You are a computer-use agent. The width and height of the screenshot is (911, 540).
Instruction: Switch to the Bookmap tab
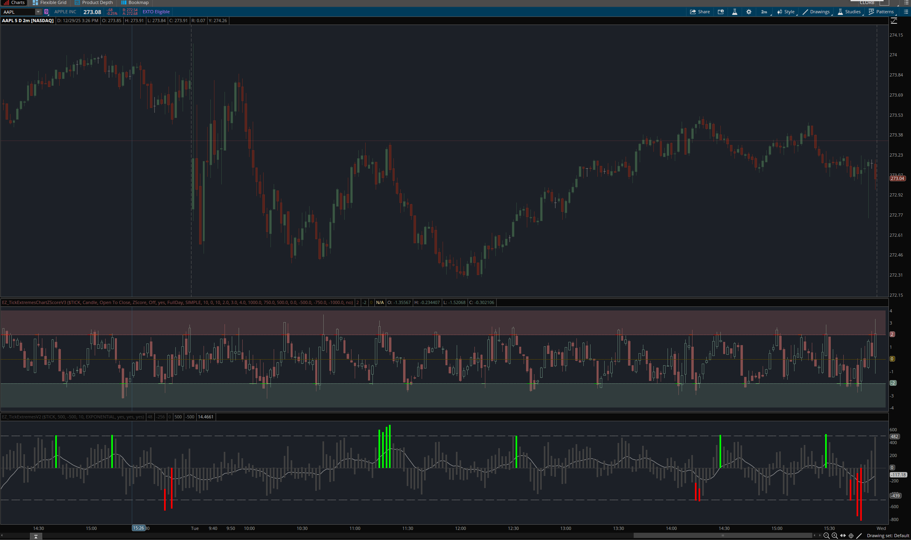(x=135, y=3)
